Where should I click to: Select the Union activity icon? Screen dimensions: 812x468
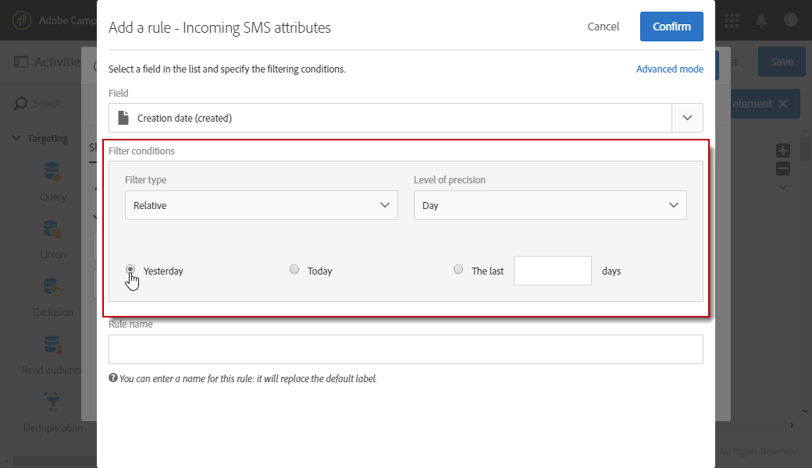pos(53,229)
